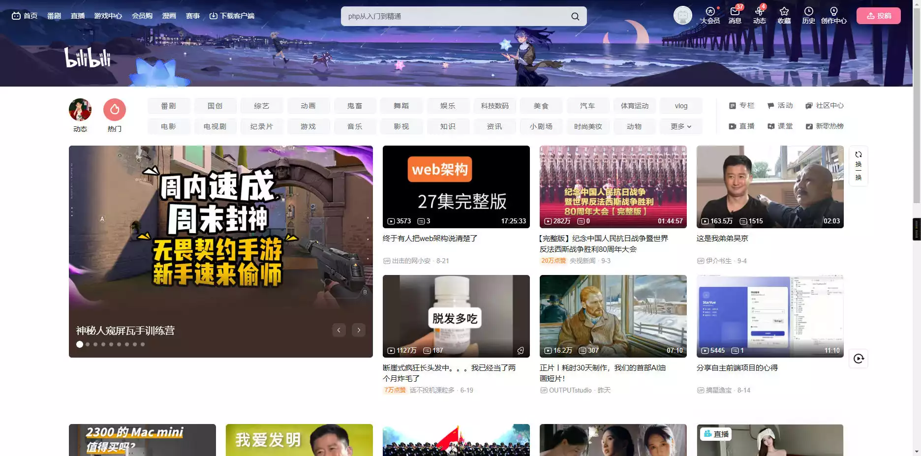Expand the 更多 categories dropdown
The width and height of the screenshot is (921, 456).
tap(681, 126)
